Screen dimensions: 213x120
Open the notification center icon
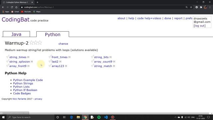click(209, 117)
